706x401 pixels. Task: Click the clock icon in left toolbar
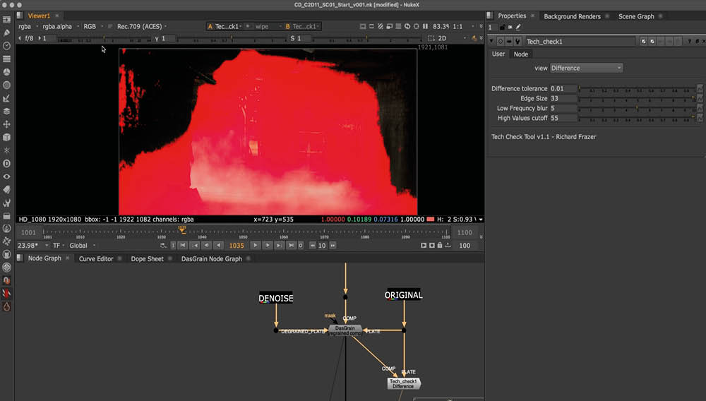point(7,46)
